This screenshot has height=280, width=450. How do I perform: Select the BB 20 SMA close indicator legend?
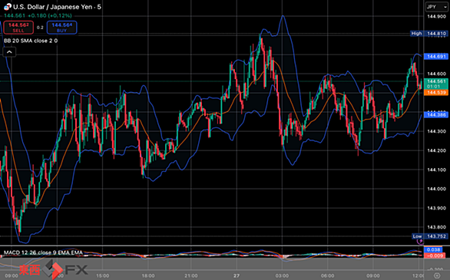[x=31, y=41]
